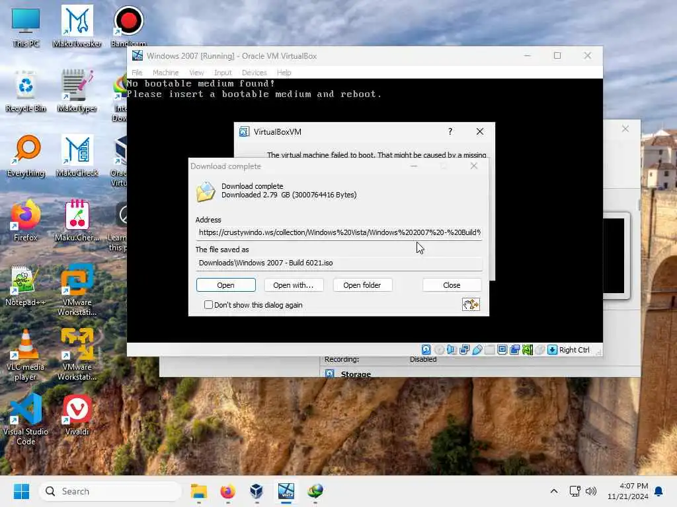Image resolution: width=677 pixels, height=507 pixels.
Task: Click the ? help button in the VirtualBoxVM dialog
Action: pos(450,131)
